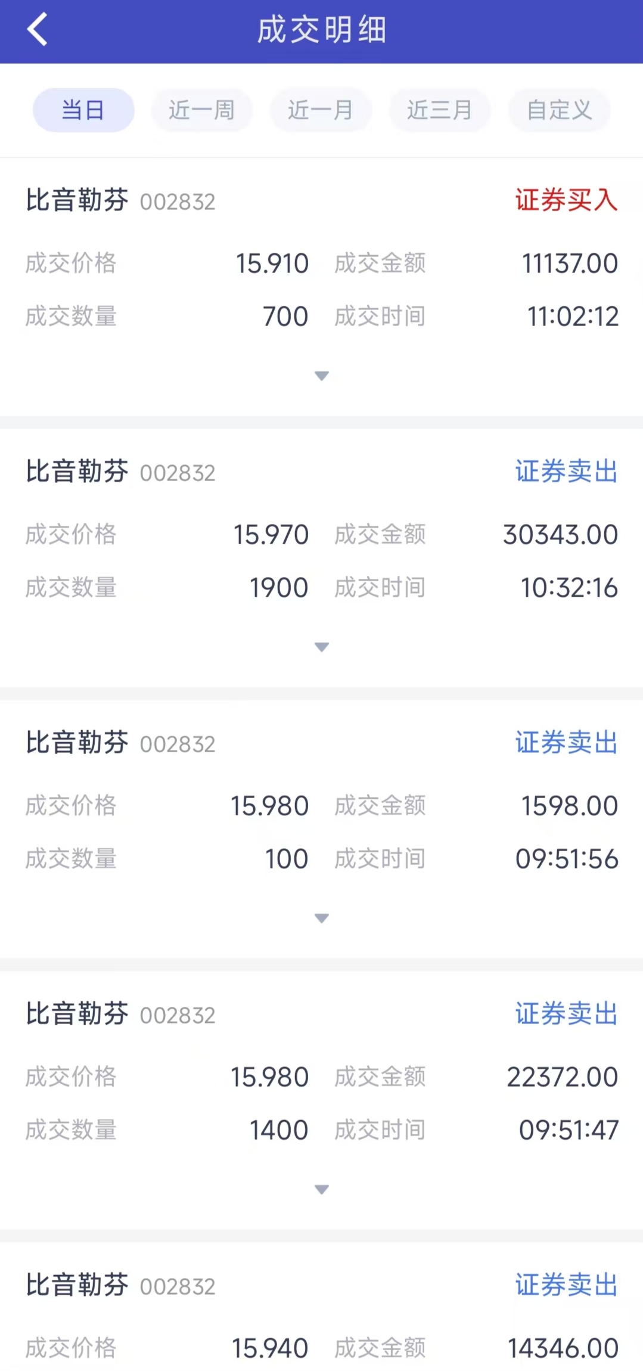This screenshot has width=643, height=1371.
Task: Click the red 证券买入 label
Action: (566, 200)
